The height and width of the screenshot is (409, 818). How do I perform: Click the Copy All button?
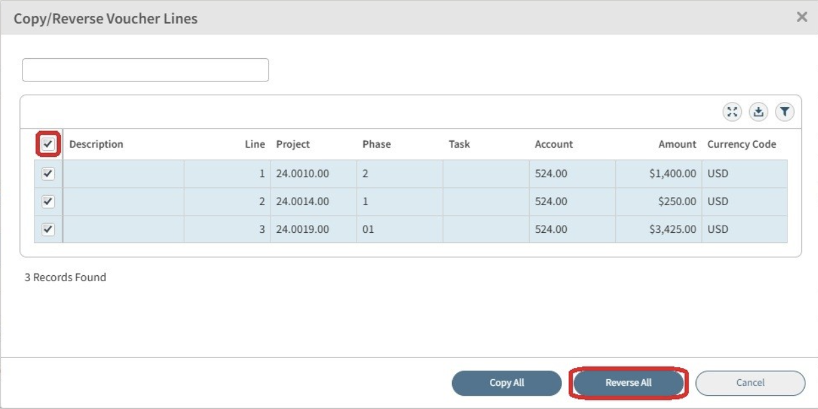[x=507, y=383]
